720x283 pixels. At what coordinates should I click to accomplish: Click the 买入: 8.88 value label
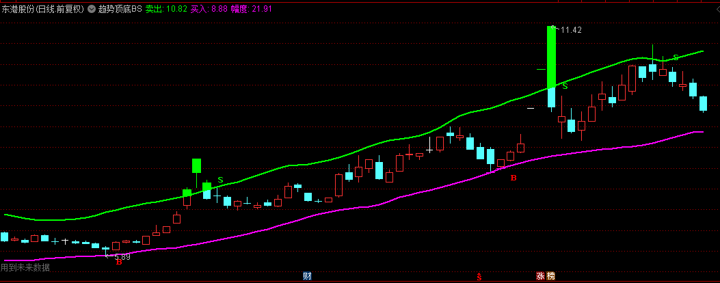209,9
